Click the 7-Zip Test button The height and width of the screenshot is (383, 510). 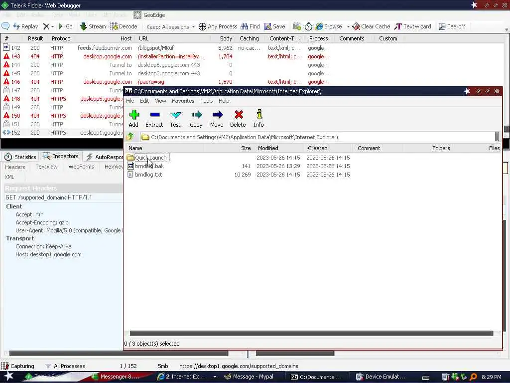(x=175, y=119)
